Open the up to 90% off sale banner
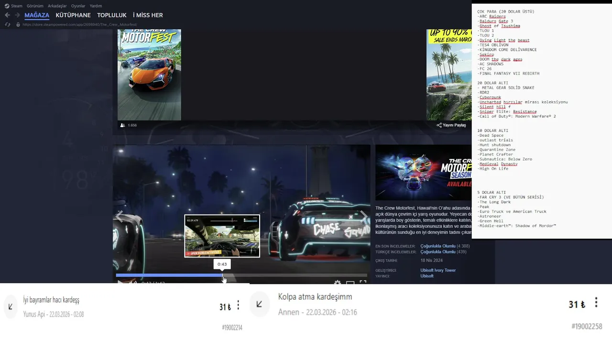Screen dimensions: 612x344 [449, 75]
